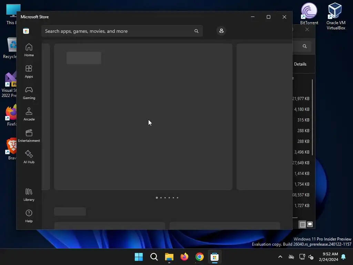353x265 pixels.
Task: Maximize the Microsoft Store window
Action: (268, 17)
